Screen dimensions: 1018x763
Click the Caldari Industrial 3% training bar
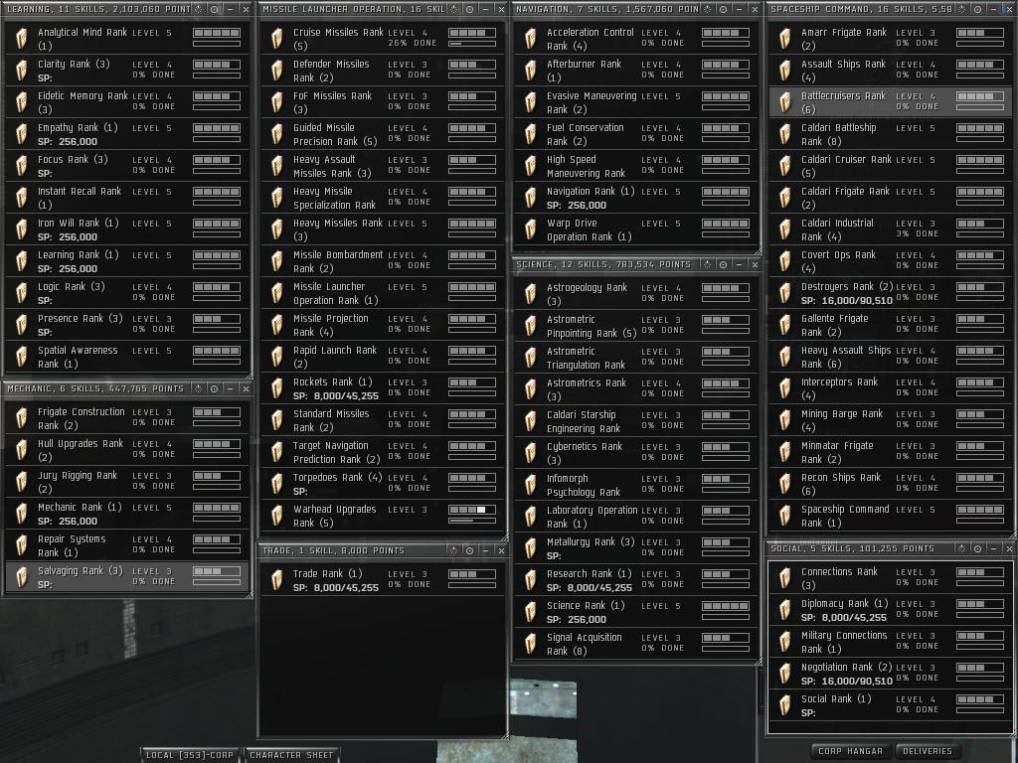pyautogui.click(x=980, y=234)
